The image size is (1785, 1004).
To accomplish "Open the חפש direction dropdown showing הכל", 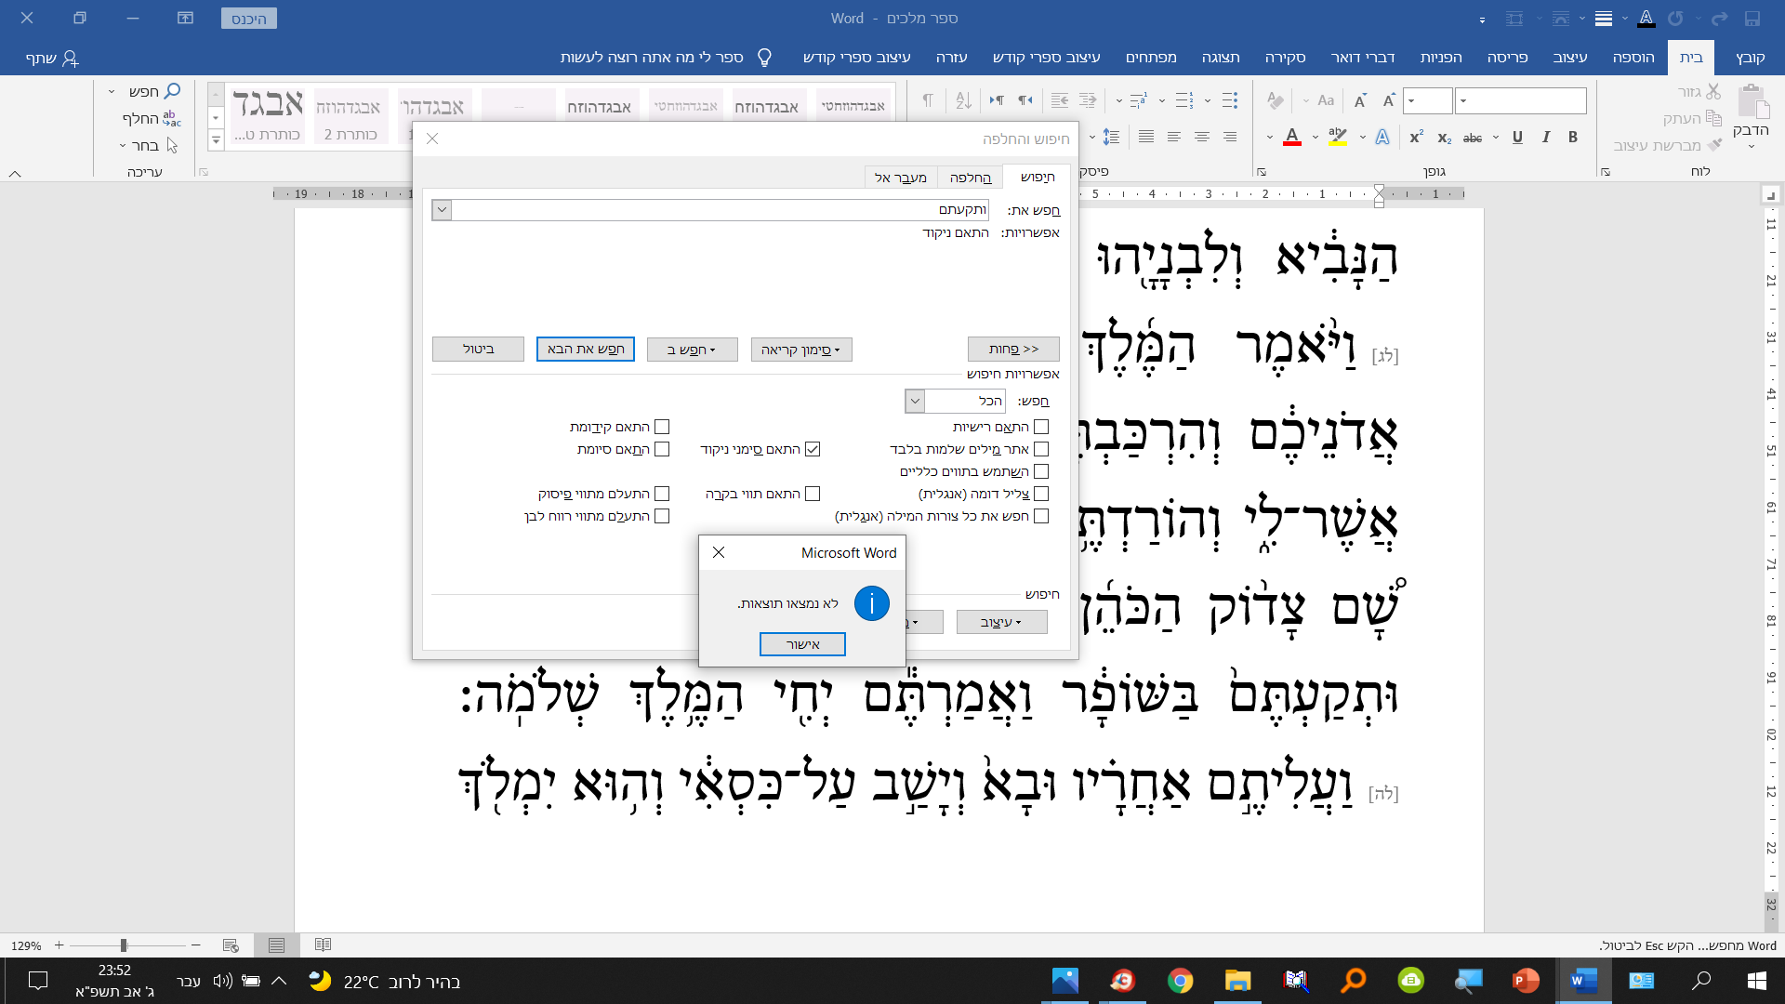I will tap(914, 400).
